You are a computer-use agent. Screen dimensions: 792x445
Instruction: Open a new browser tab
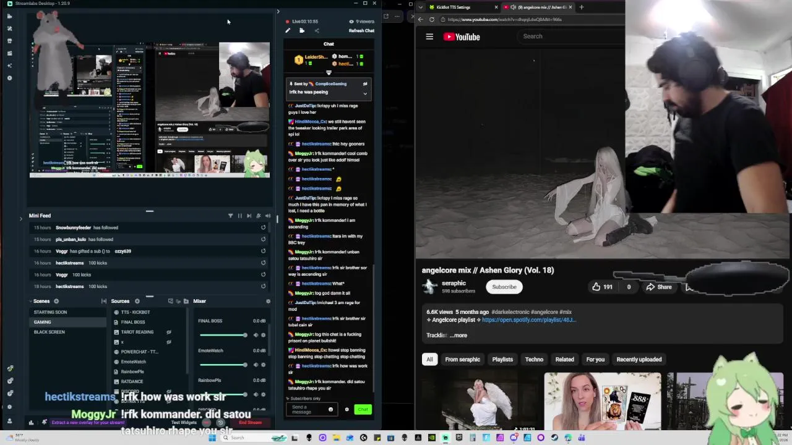(581, 7)
